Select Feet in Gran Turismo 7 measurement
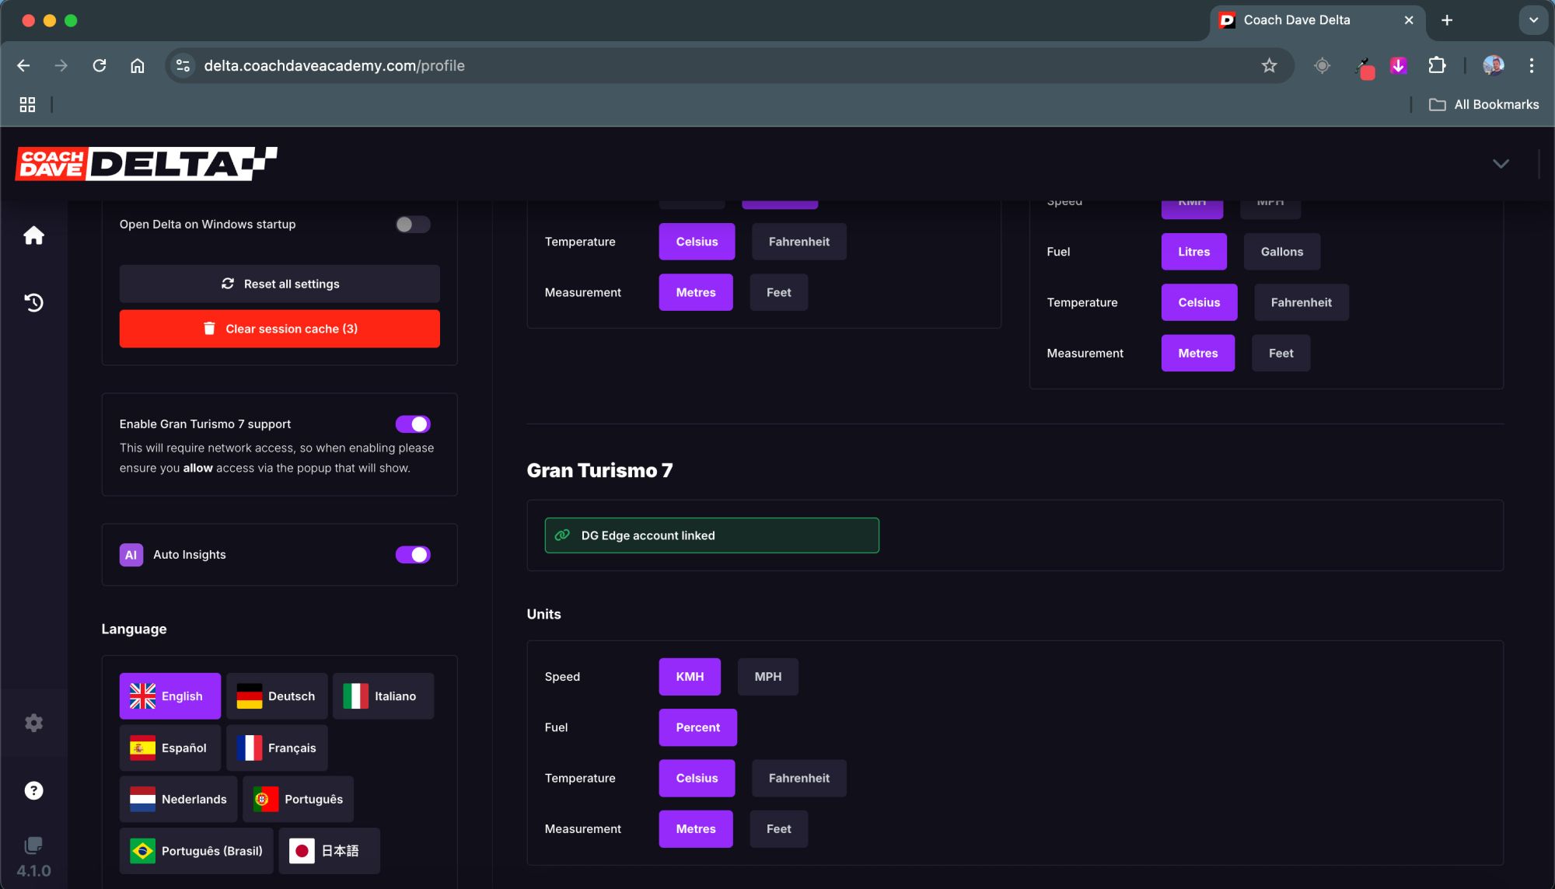Viewport: 1555px width, 889px height. coord(778,829)
